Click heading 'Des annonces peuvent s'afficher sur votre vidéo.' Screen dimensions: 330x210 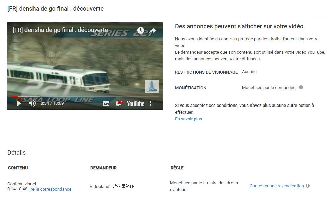[x=240, y=26]
